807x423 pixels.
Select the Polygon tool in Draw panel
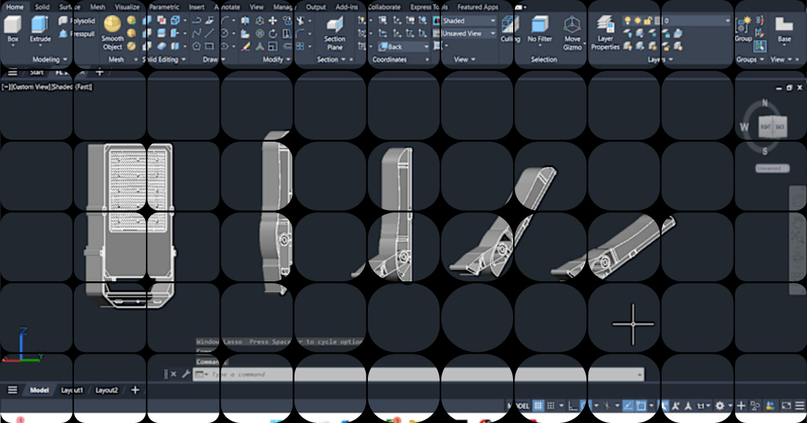tap(196, 46)
